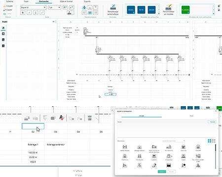The image size is (222, 177).
Task: Select the 100.00 W cell
Action: coord(33,152)
